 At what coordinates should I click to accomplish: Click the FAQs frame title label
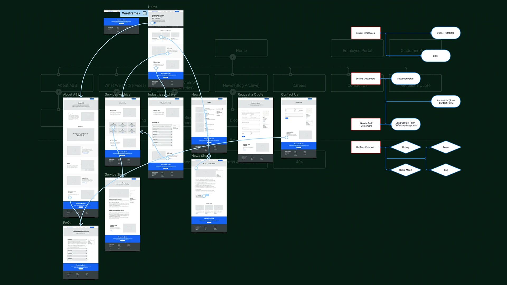67,223
